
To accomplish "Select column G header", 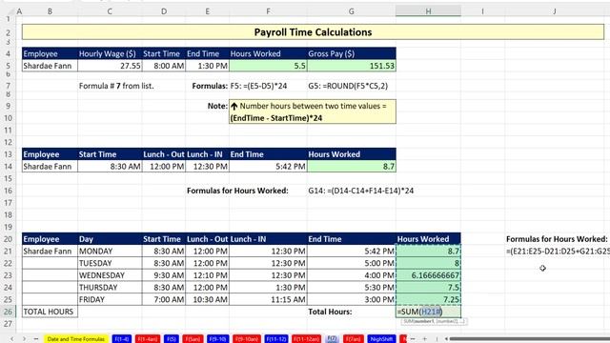I will pyautogui.click(x=352, y=11).
